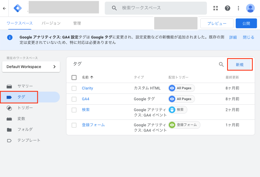Open the Google apps grid icon
The image size is (260, 177).
pyautogui.click(x=215, y=8)
